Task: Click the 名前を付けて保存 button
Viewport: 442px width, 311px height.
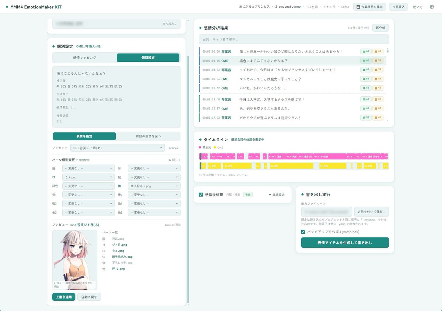Action: (372, 212)
